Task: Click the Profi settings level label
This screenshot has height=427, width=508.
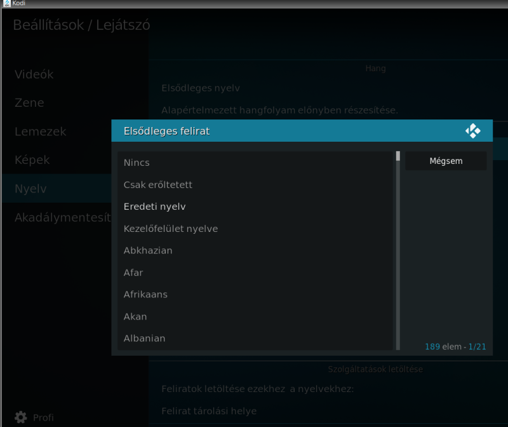Action: [x=43, y=417]
